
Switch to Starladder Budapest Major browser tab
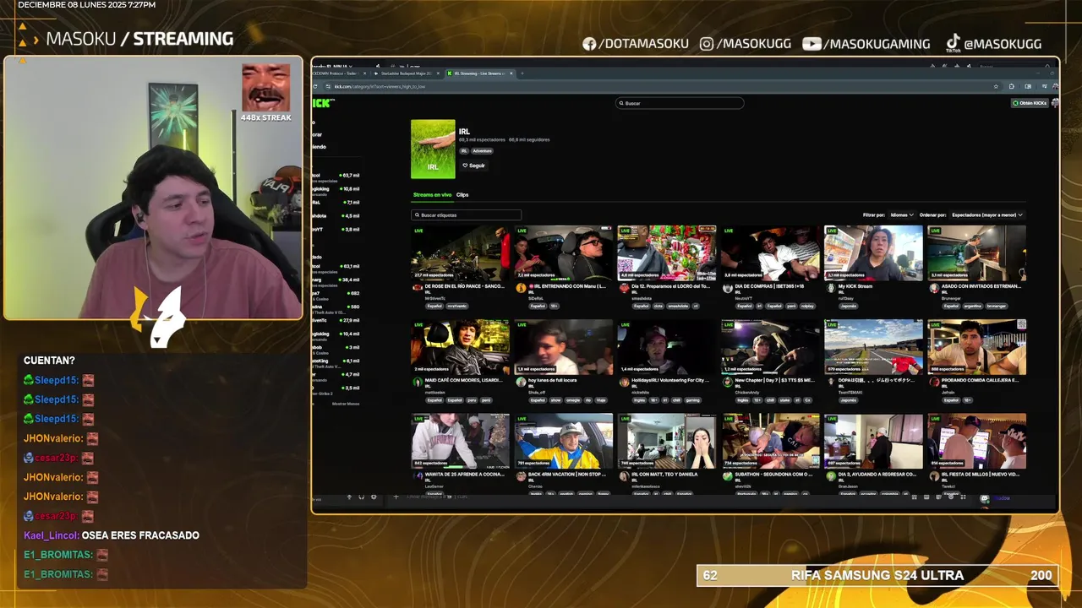(x=407, y=73)
